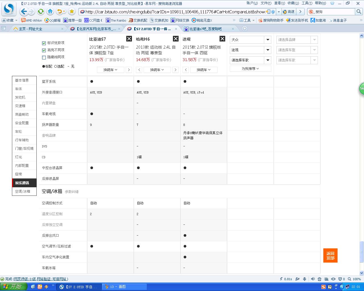Toggle the 标识优势项 checkbox
Screen dimensions: 364x291
click(44, 43)
